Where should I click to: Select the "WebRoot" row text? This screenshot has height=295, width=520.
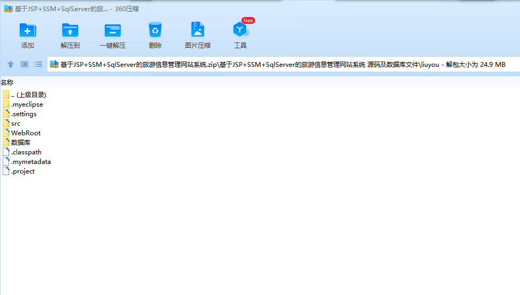click(26, 133)
